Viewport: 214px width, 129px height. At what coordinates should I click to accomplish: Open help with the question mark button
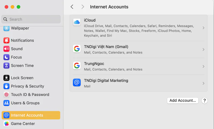[204, 100]
